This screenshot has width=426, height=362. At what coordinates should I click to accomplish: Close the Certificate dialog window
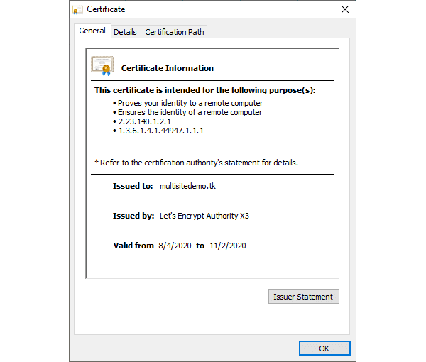coord(345,9)
